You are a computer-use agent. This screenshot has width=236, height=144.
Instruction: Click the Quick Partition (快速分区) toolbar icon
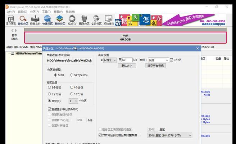click(47, 20)
